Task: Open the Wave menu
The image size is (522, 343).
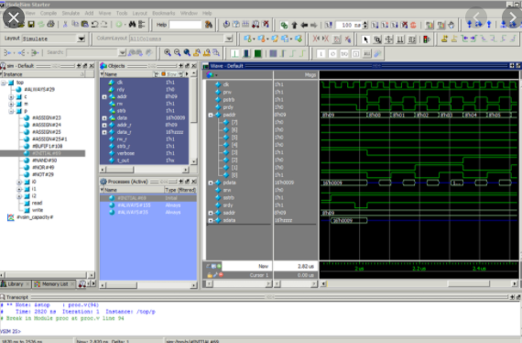Action: click(105, 13)
